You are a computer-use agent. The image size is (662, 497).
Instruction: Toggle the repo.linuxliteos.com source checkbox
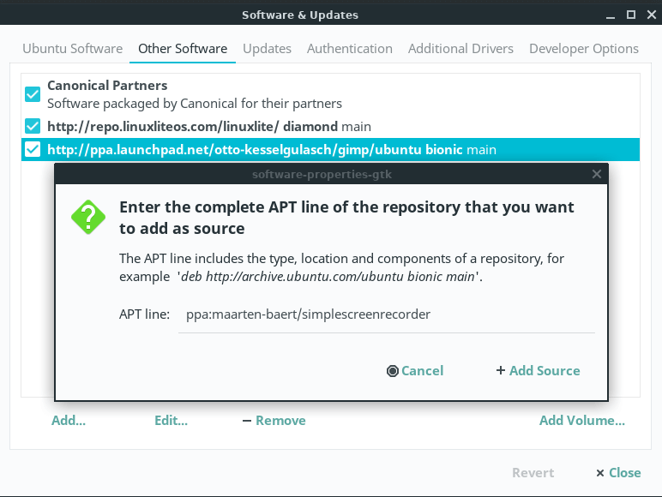pyautogui.click(x=33, y=126)
